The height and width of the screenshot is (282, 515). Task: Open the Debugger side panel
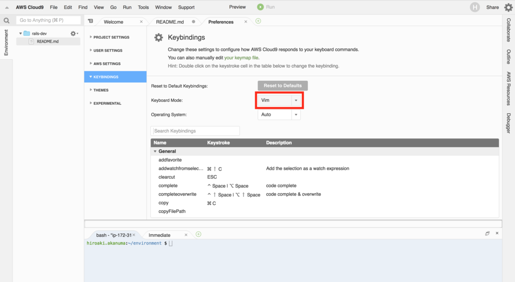[508, 123]
